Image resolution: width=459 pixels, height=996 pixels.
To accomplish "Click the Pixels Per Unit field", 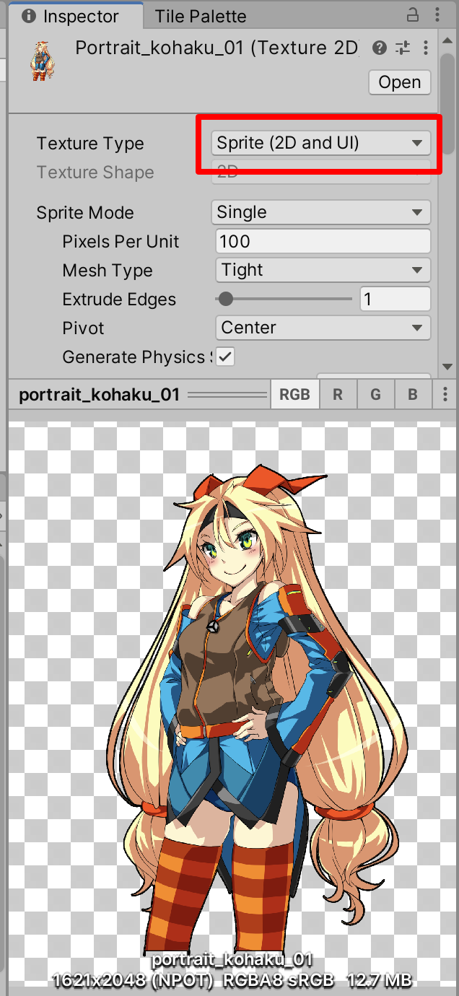I will pyautogui.click(x=323, y=241).
